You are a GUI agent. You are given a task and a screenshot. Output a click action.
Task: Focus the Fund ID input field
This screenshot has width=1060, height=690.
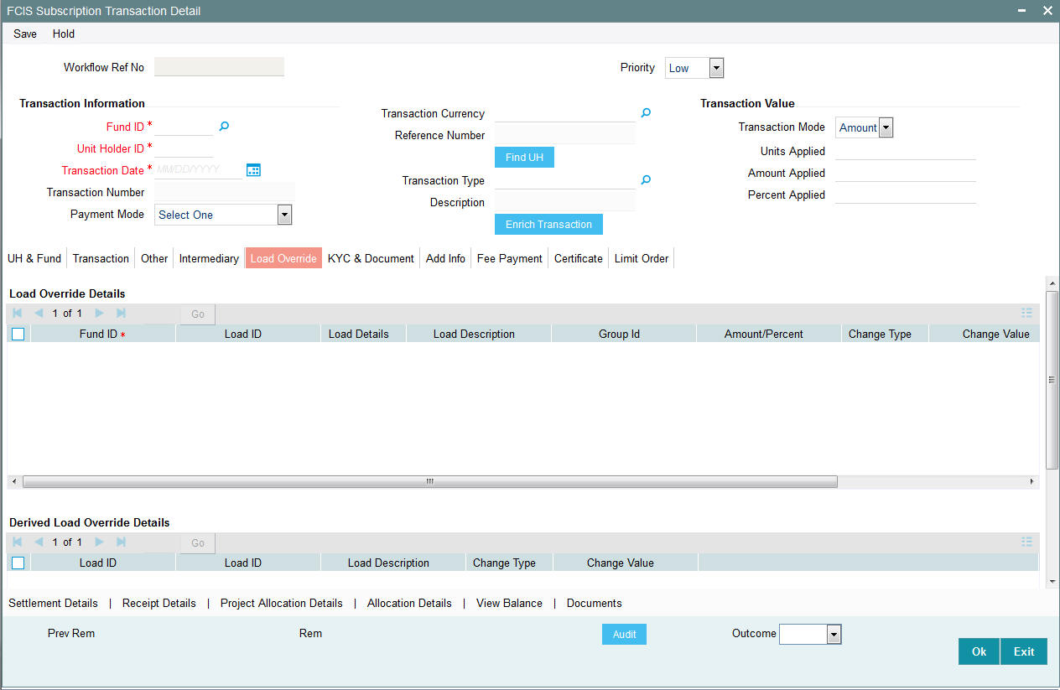tap(184, 127)
